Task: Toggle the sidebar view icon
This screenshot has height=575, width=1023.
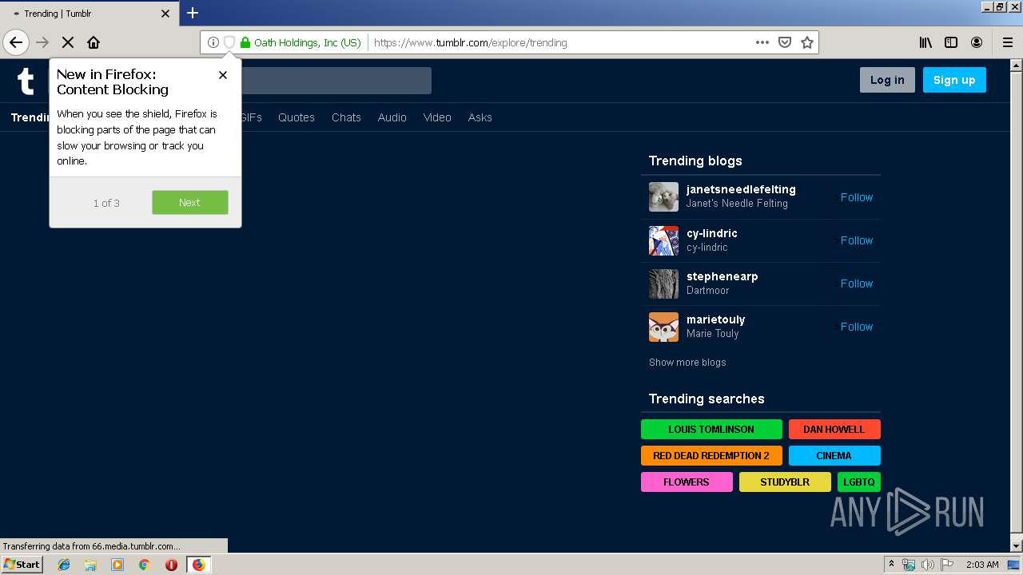Action: (951, 42)
